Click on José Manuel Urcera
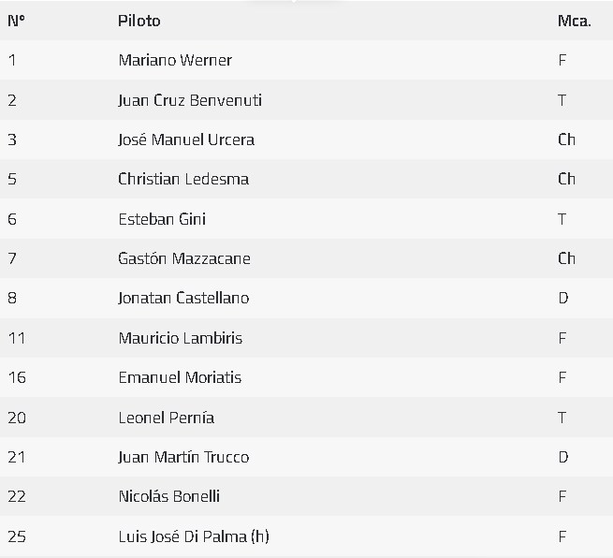 point(186,139)
